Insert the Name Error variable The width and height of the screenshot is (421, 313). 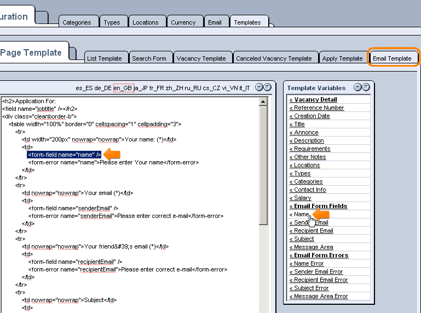pos(307,263)
